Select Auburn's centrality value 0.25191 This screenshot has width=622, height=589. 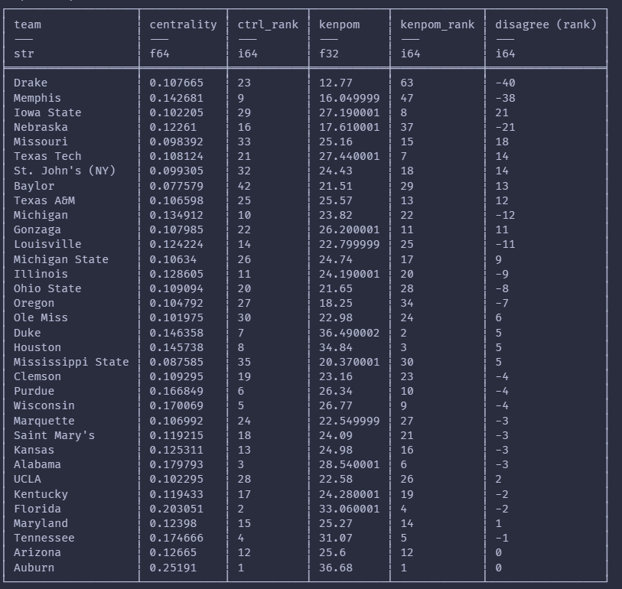tap(173, 568)
